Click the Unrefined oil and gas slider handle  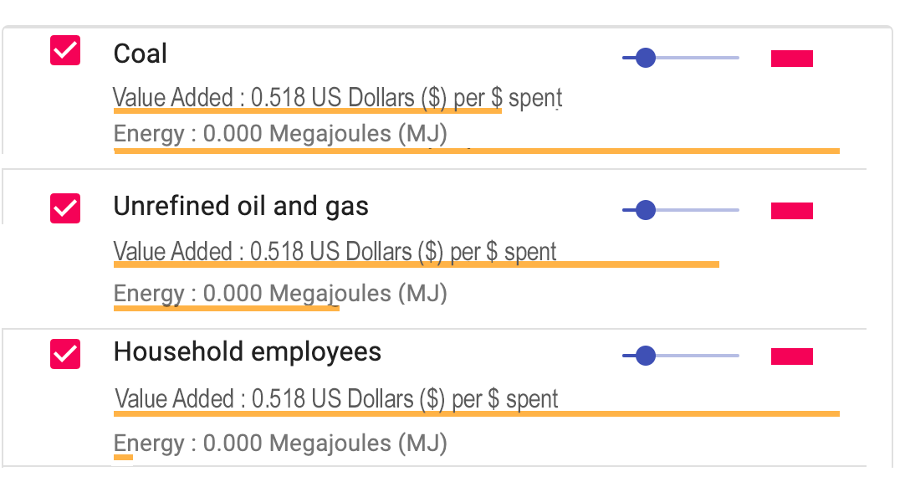point(645,210)
